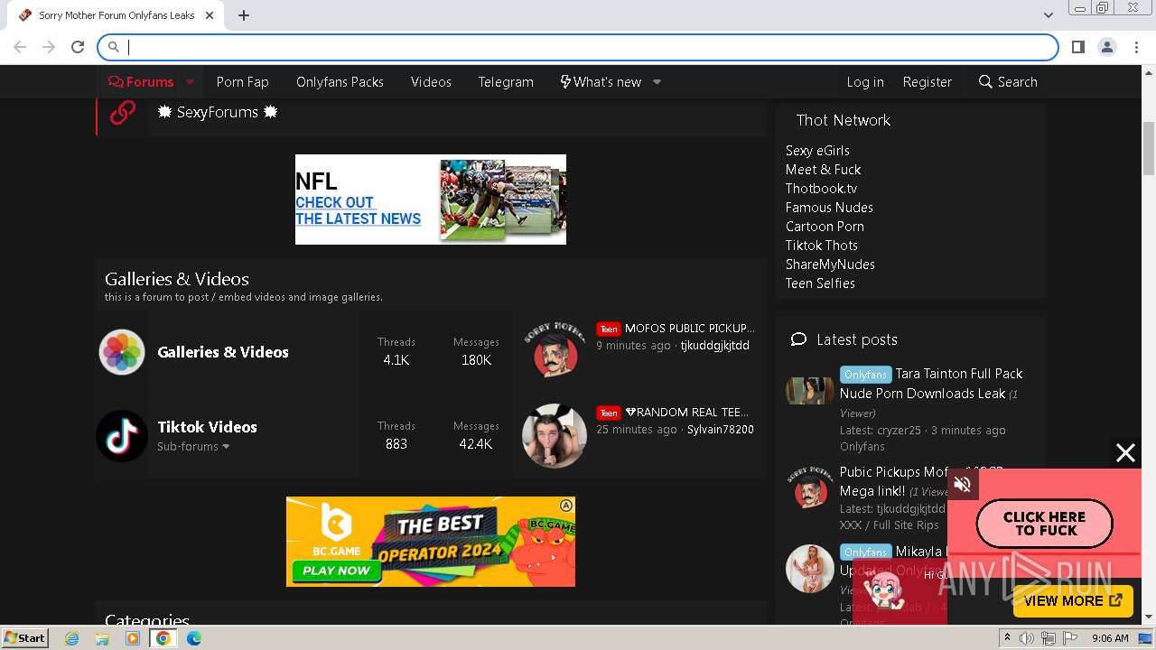Open the Tiktok Thots sidebar link

point(822,245)
